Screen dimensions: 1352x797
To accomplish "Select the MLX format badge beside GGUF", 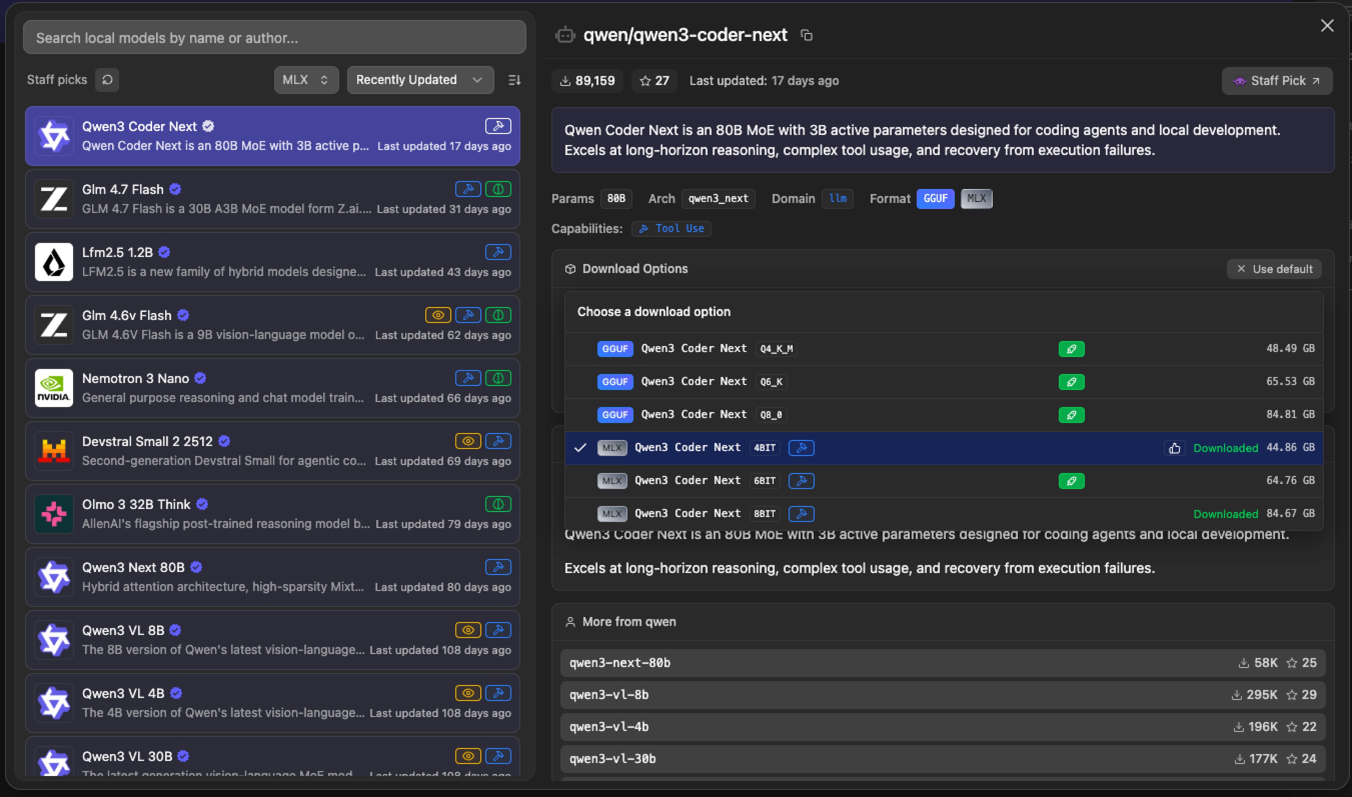I will 976,198.
